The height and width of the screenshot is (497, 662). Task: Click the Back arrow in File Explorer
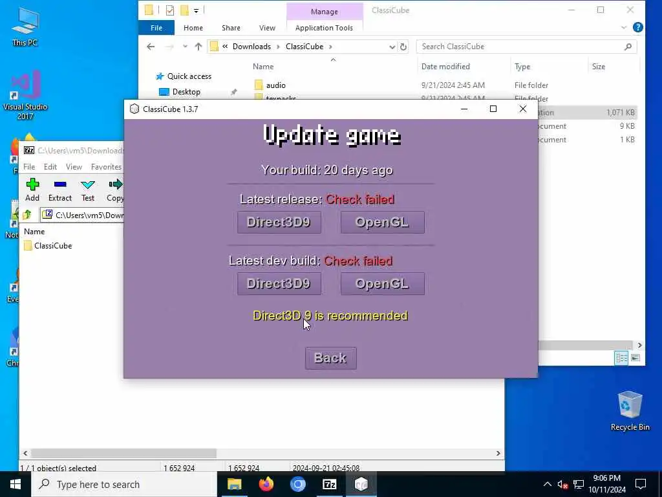point(151,47)
